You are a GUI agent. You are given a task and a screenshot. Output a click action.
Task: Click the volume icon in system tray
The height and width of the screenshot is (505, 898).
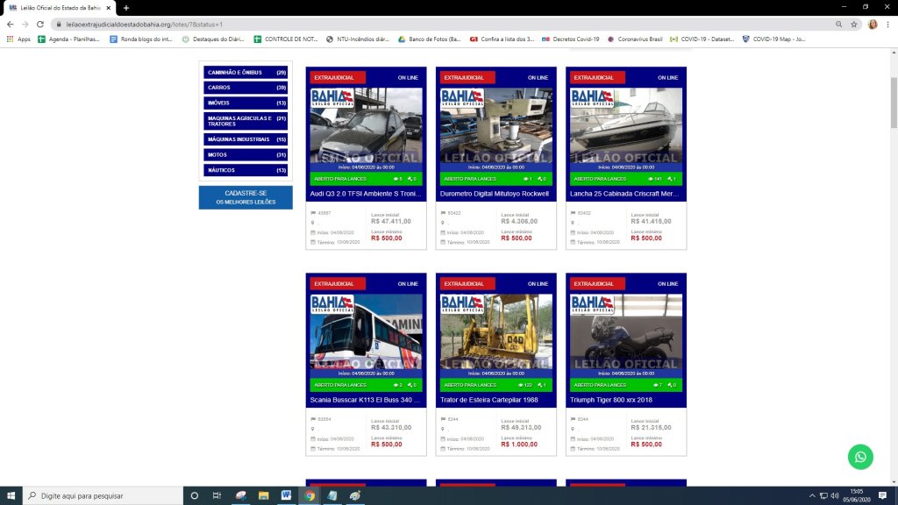point(835,496)
